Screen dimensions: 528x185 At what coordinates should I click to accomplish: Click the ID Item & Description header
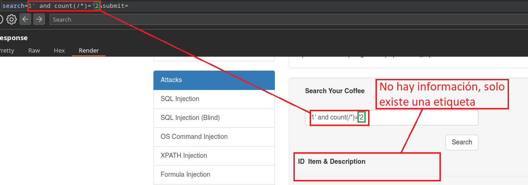click(x=332, y=161)
